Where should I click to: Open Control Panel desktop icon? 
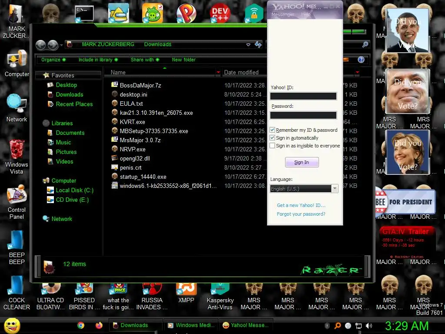(x=17, y=202)
